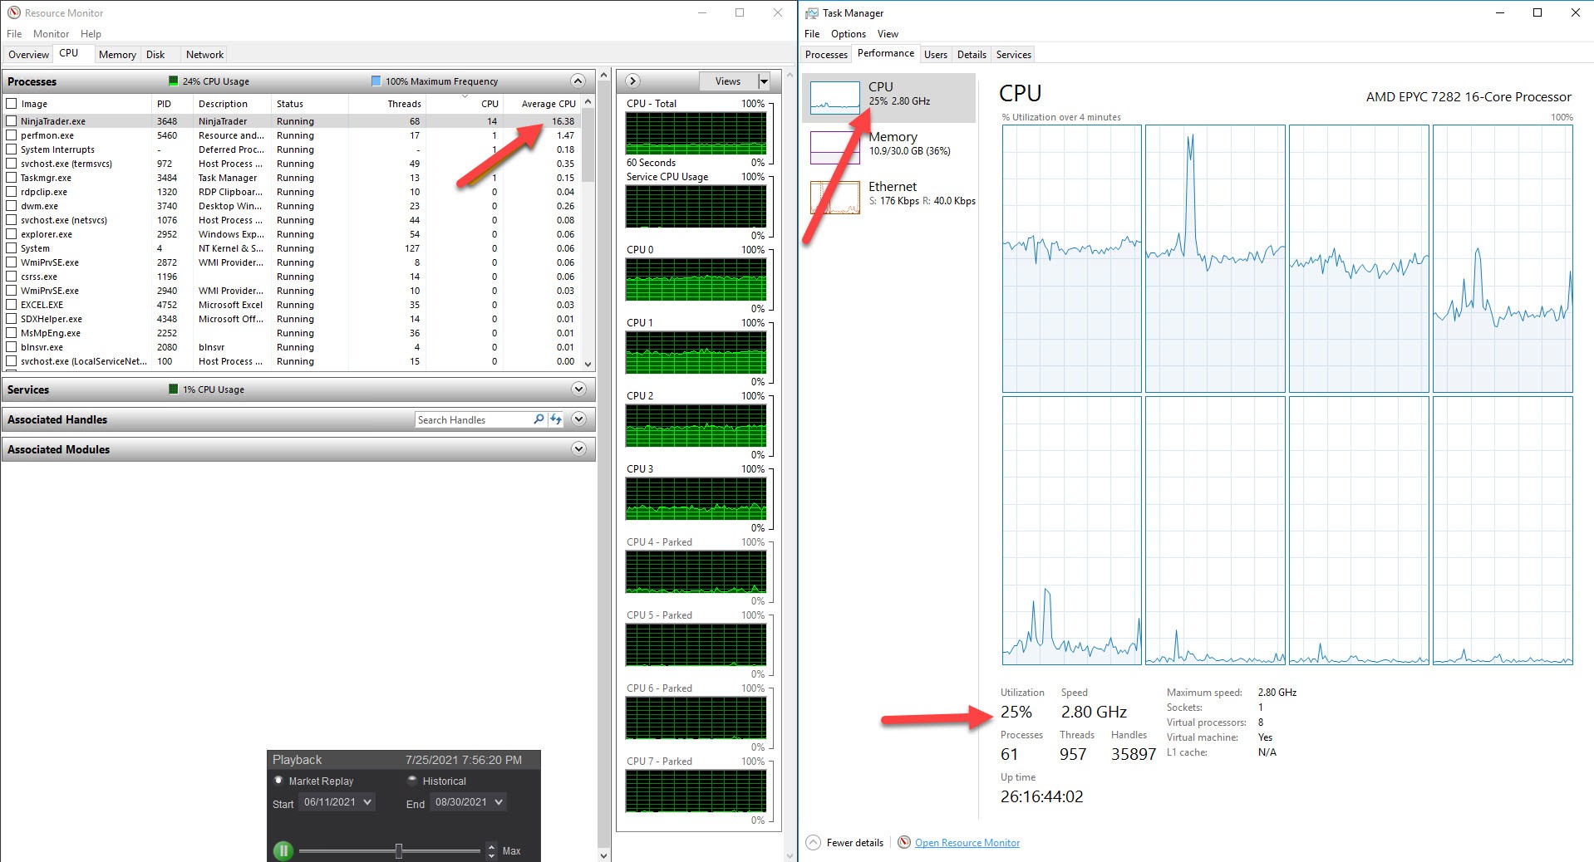Click the Processes list scrollbar down arrow
The height and width of the screenshot is (862, 1594).
[x=588, y=364]
